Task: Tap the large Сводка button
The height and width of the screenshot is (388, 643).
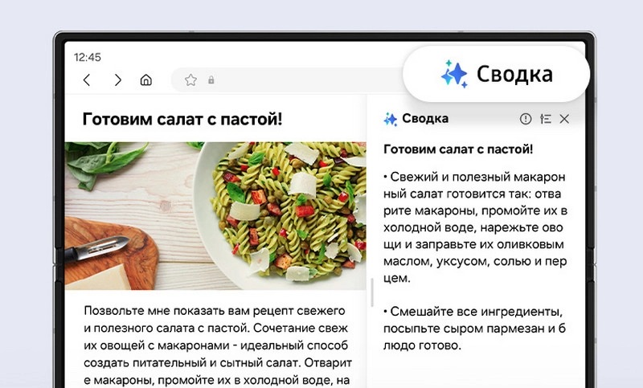Action: [x=496, y=74]
